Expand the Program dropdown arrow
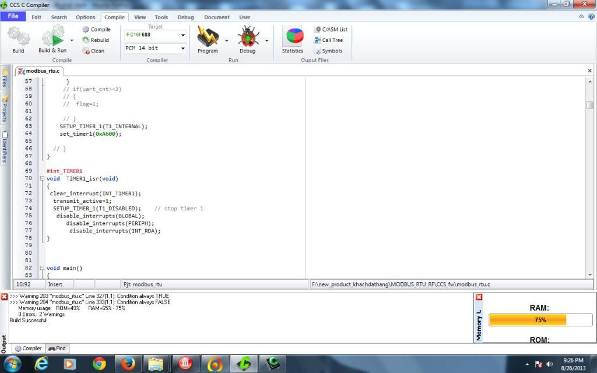The width and height of the screenshot is (597, 373). pos(227,40)
